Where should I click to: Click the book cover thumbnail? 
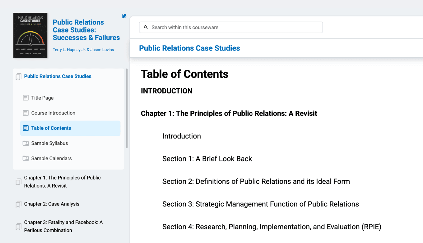[30, 35]
